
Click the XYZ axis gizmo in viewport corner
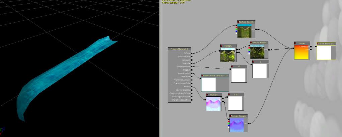click(2, 131)
